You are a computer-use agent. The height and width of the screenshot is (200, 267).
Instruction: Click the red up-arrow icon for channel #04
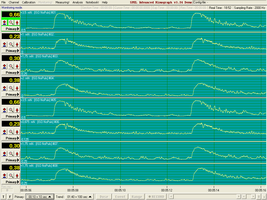(x=17, y=88)
